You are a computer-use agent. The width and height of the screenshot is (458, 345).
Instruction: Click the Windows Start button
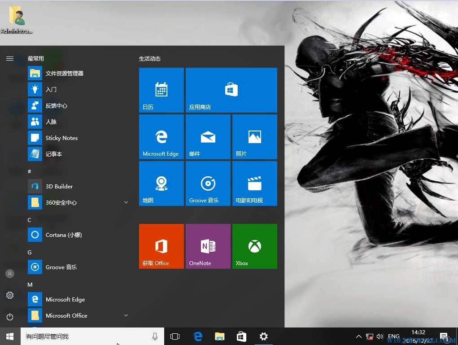point(10,336)
